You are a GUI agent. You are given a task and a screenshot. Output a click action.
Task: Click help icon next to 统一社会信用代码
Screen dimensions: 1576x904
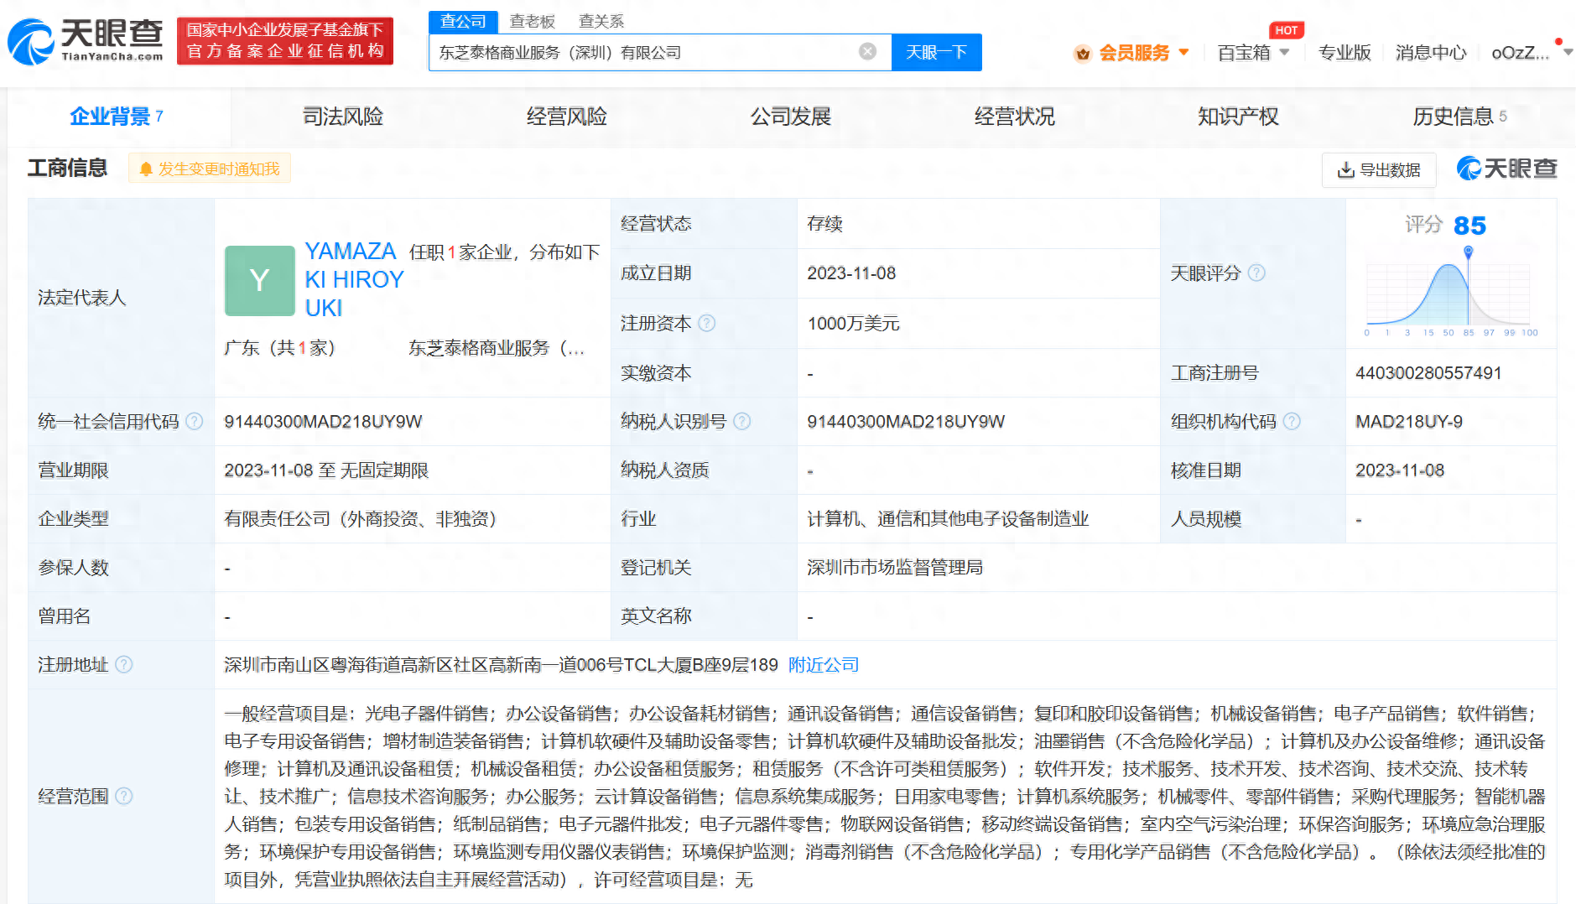click(x=195, y=421)
